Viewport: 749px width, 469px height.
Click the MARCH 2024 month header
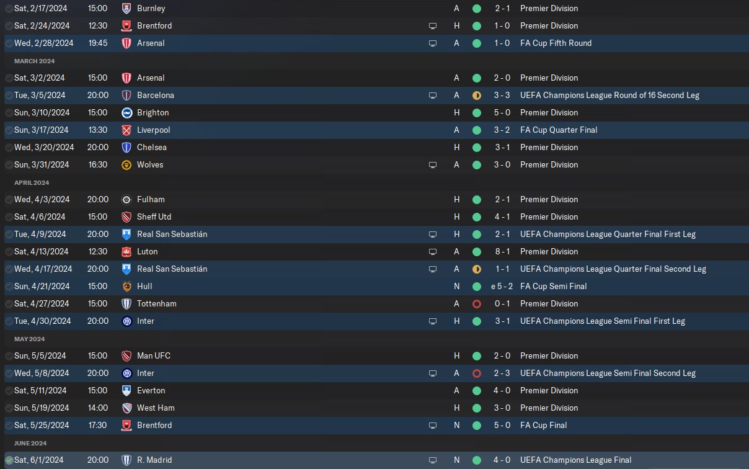coord(35,61)
